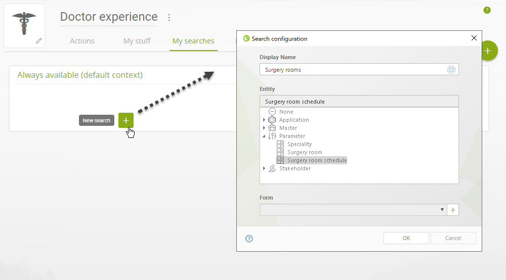This screenshot has width=506, height=280.
Task: Collapse the Parameter tree node
Action: [x=264, y=136]
